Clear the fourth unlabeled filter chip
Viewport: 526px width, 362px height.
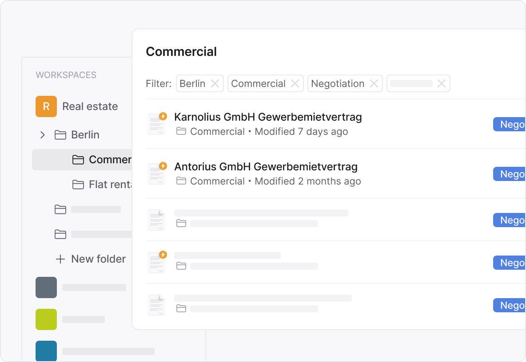point(442,83)
